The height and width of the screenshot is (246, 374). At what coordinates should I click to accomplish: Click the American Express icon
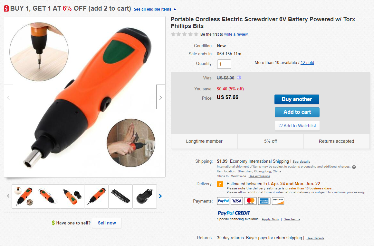coord(264,201)
